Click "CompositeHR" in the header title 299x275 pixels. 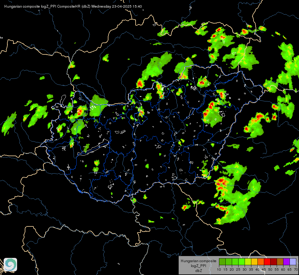pyautogui.click(x=69, y=6)
